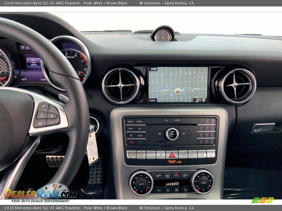282x211 pixels.
Task: Click the right center air vent
Action: click(237, 86)
